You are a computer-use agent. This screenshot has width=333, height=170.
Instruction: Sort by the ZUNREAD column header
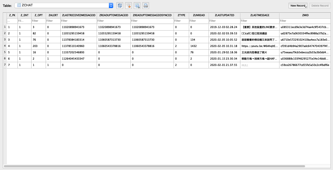tap(199, 15)
